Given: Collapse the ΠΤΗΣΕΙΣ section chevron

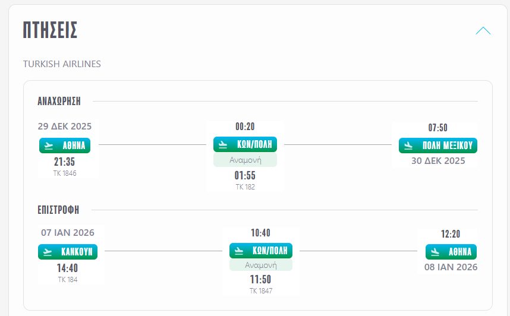Looking at the screenshot, I should click(x=483, y=31).
